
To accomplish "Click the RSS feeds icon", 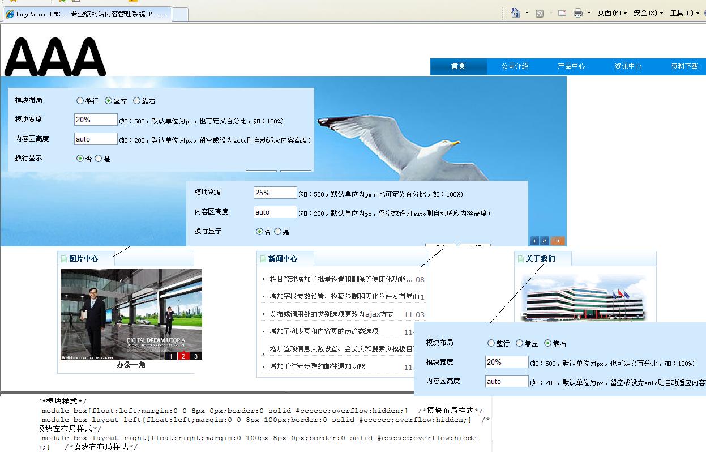I will tap(540, 13).
